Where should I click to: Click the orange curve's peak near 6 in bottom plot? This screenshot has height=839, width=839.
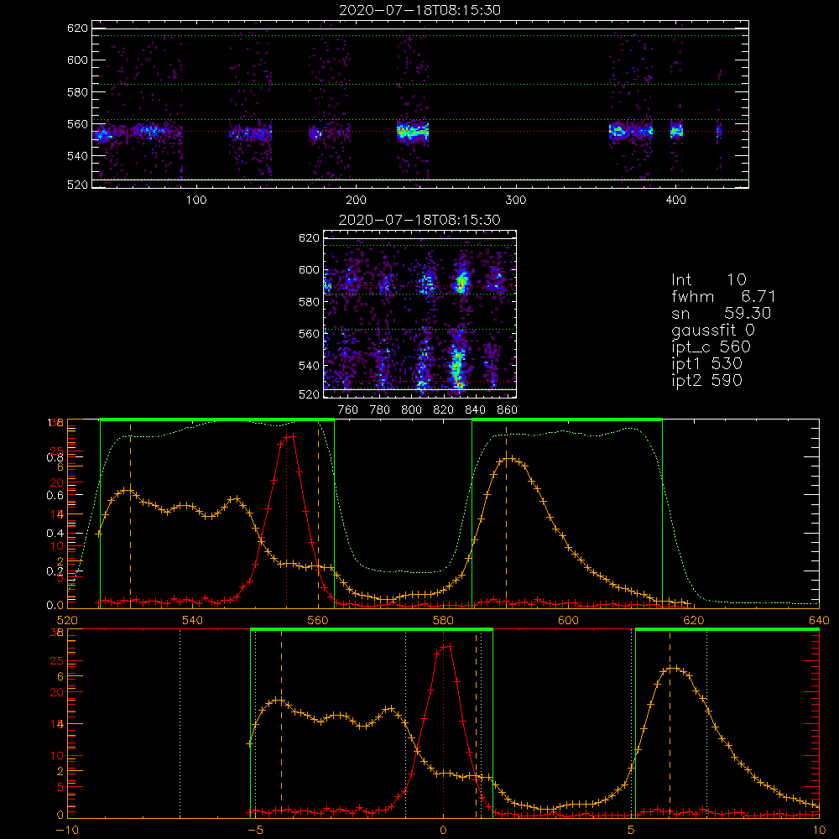pyautogui.click(x=674, y=669)
